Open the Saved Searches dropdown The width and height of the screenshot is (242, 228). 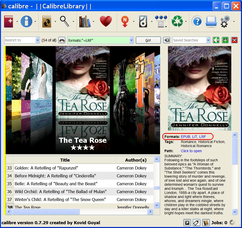(x=191, y=40)
